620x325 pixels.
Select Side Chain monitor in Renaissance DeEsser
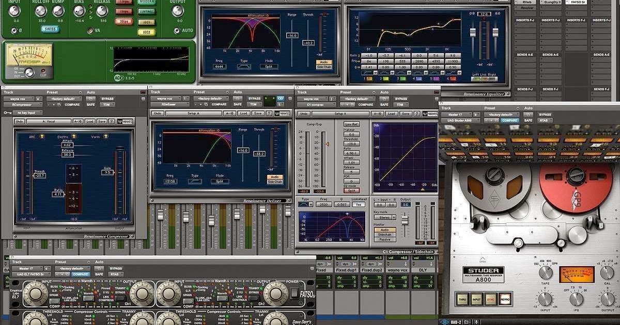point(275,182)
